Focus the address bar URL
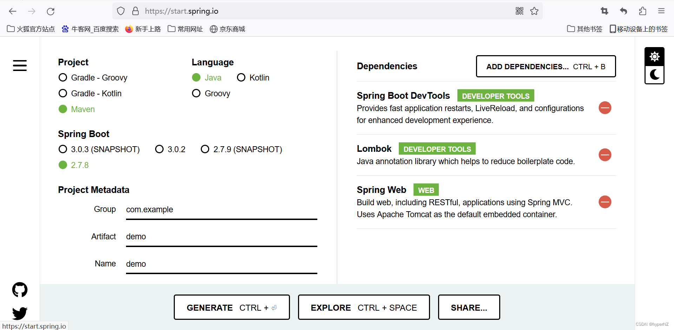This screenshot has width=674, height=330. click(326, 11)
